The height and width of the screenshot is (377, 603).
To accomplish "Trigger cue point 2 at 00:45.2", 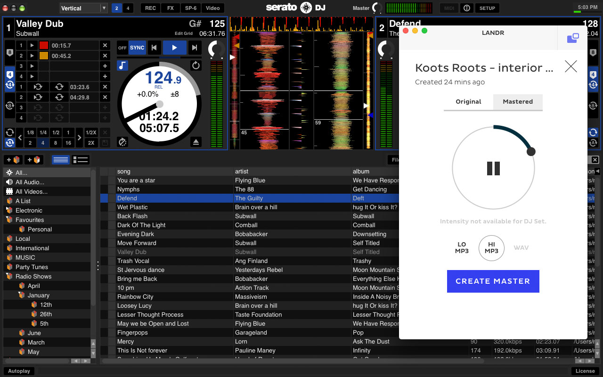I will [x=32, y=56].
